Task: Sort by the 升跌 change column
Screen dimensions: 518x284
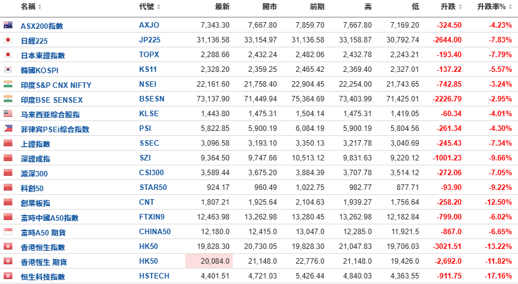Action: pyautogui.click(x=451, y=7)
